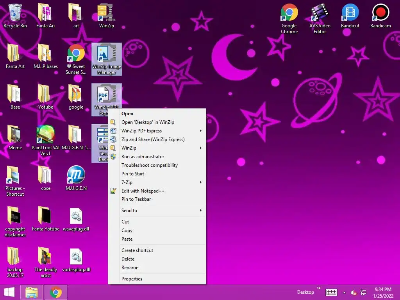The width and height of the screenshot is (400, 300).
Task: Select the Meme folder icon
Action: (x=15, y=137)
